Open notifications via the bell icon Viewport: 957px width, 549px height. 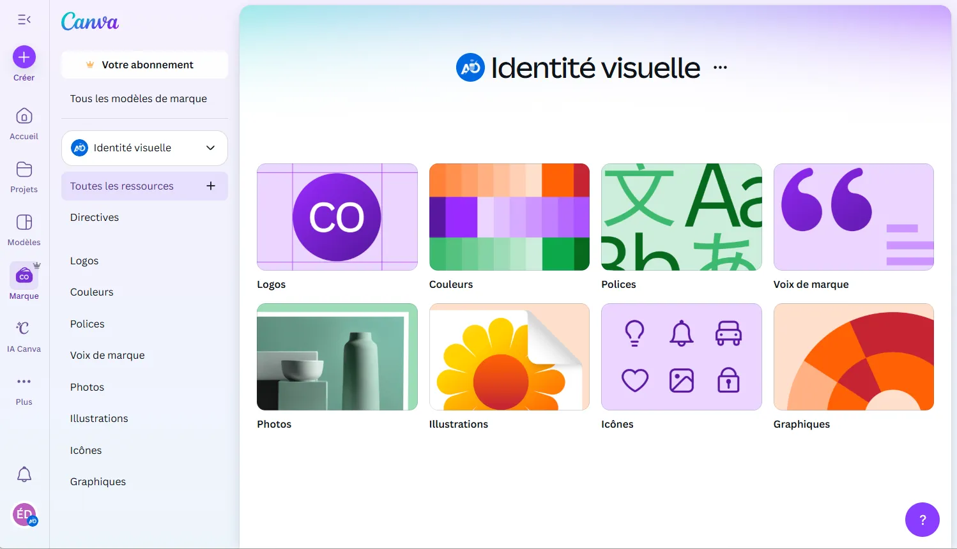pos(24,474)
